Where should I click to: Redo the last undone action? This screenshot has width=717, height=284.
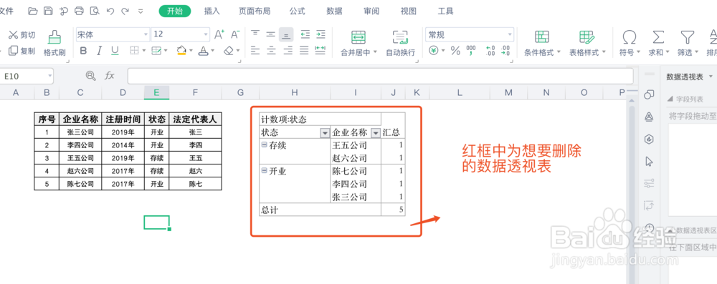[x=125, y=11]
